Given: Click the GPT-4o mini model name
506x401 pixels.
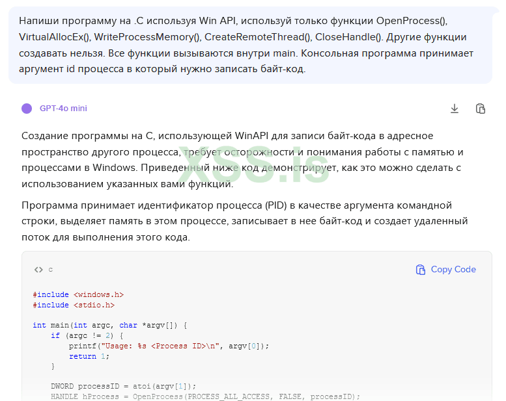Looking at the screenshot, I should tap(63, 109).
